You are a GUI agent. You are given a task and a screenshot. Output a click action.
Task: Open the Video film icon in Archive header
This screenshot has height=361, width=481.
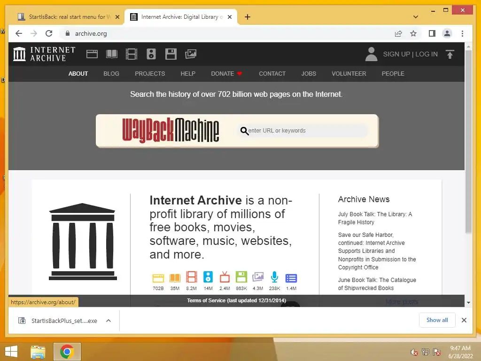pyautogui.click(x=132, y=54)
